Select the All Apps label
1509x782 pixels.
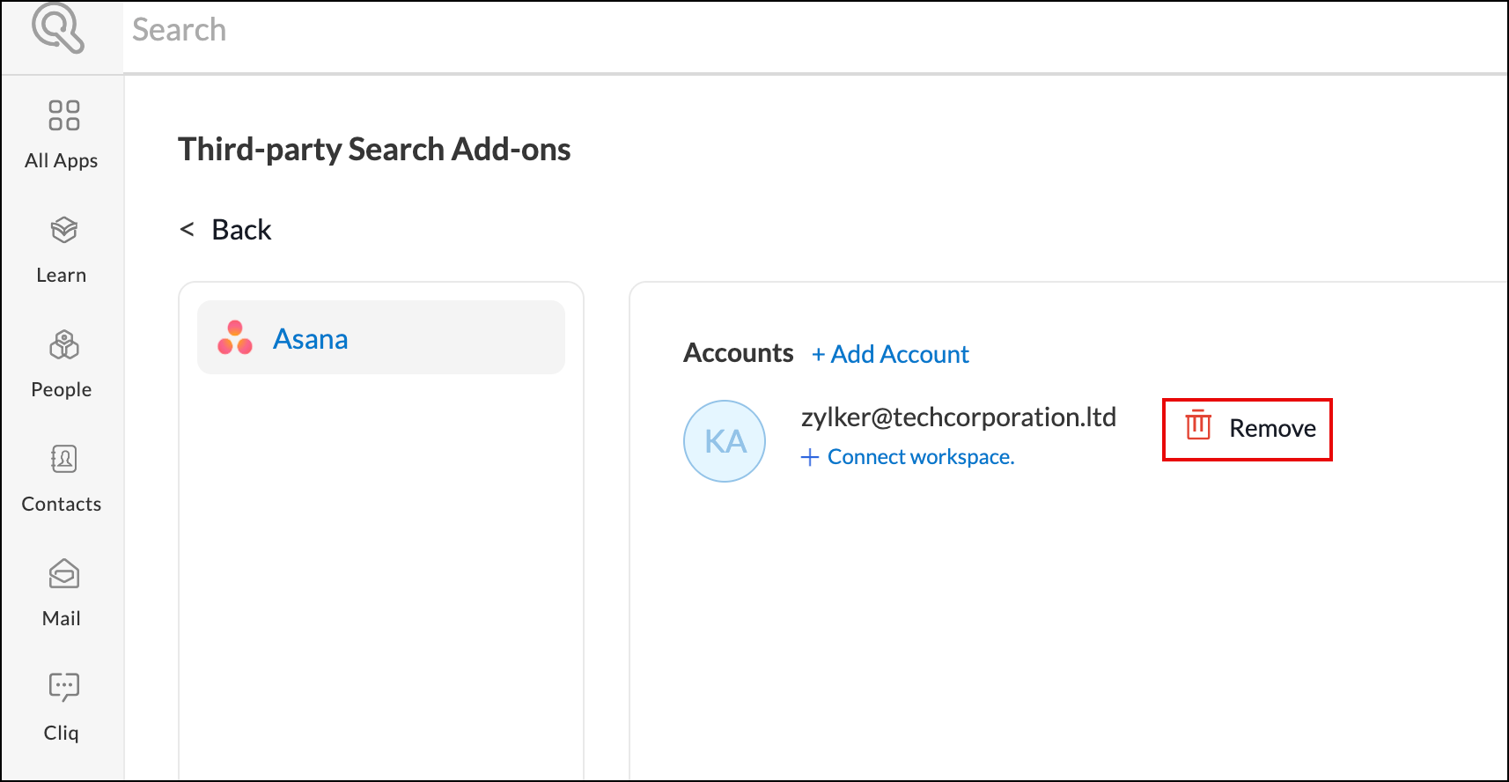click(x=62, y=161)
